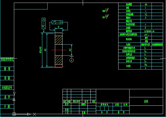The image size is (166, 117).
Task: Select the 描图 sidebar label
Action: (x=7, y=69)
